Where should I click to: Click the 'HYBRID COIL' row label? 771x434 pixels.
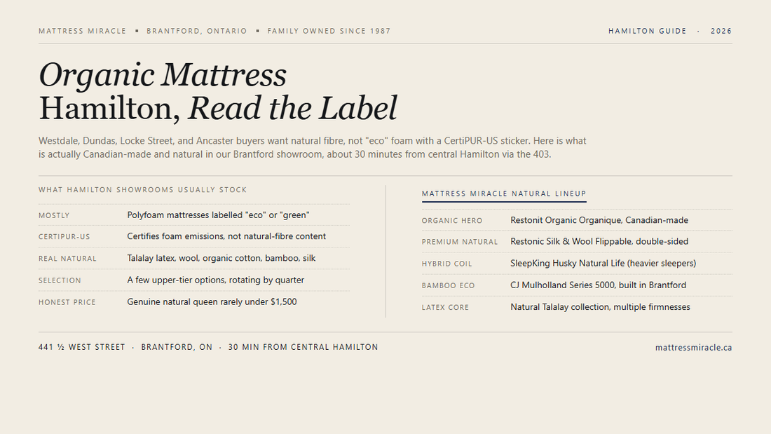(x=446, y=264)
